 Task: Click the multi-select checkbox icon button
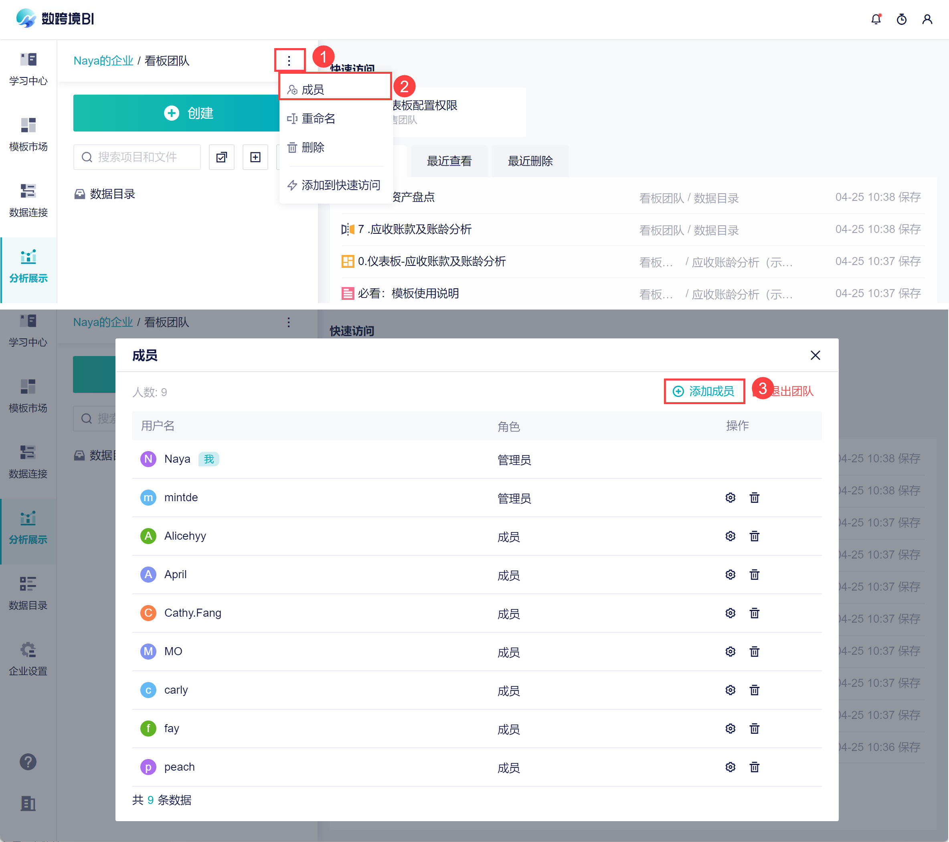pos(221,158)
